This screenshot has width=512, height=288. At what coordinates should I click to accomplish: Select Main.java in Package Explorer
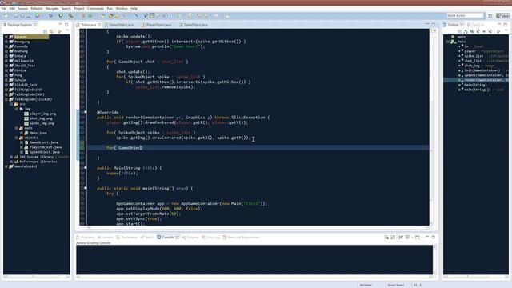click(35, 133)
